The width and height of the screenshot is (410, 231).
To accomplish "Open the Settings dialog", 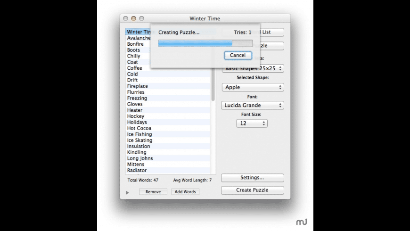I will coord(252,178).
